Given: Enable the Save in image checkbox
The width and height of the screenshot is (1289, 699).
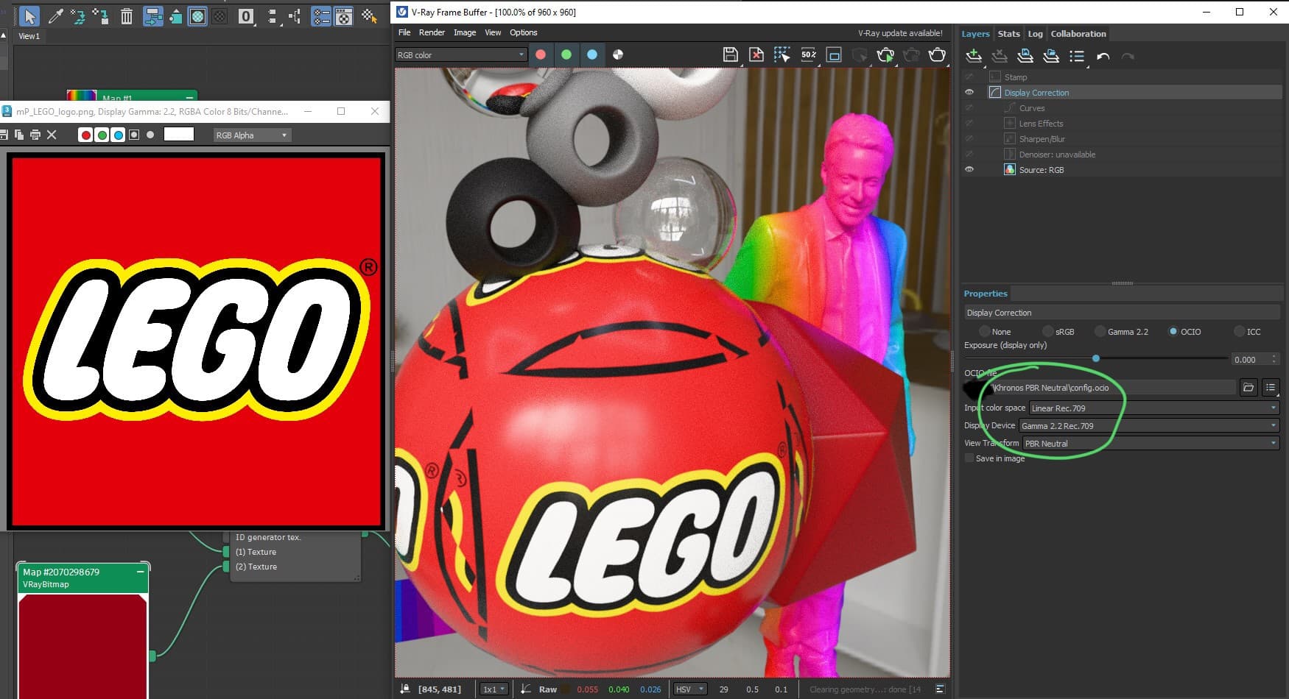Looking at the screenshot, I should (969, 458).
